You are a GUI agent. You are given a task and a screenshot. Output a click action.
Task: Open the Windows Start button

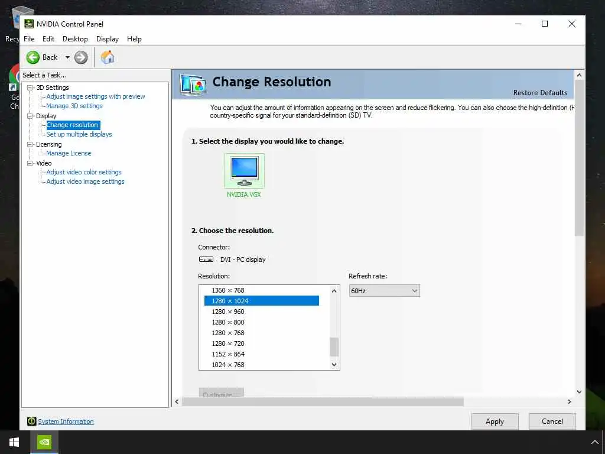(x=14, y=442)
